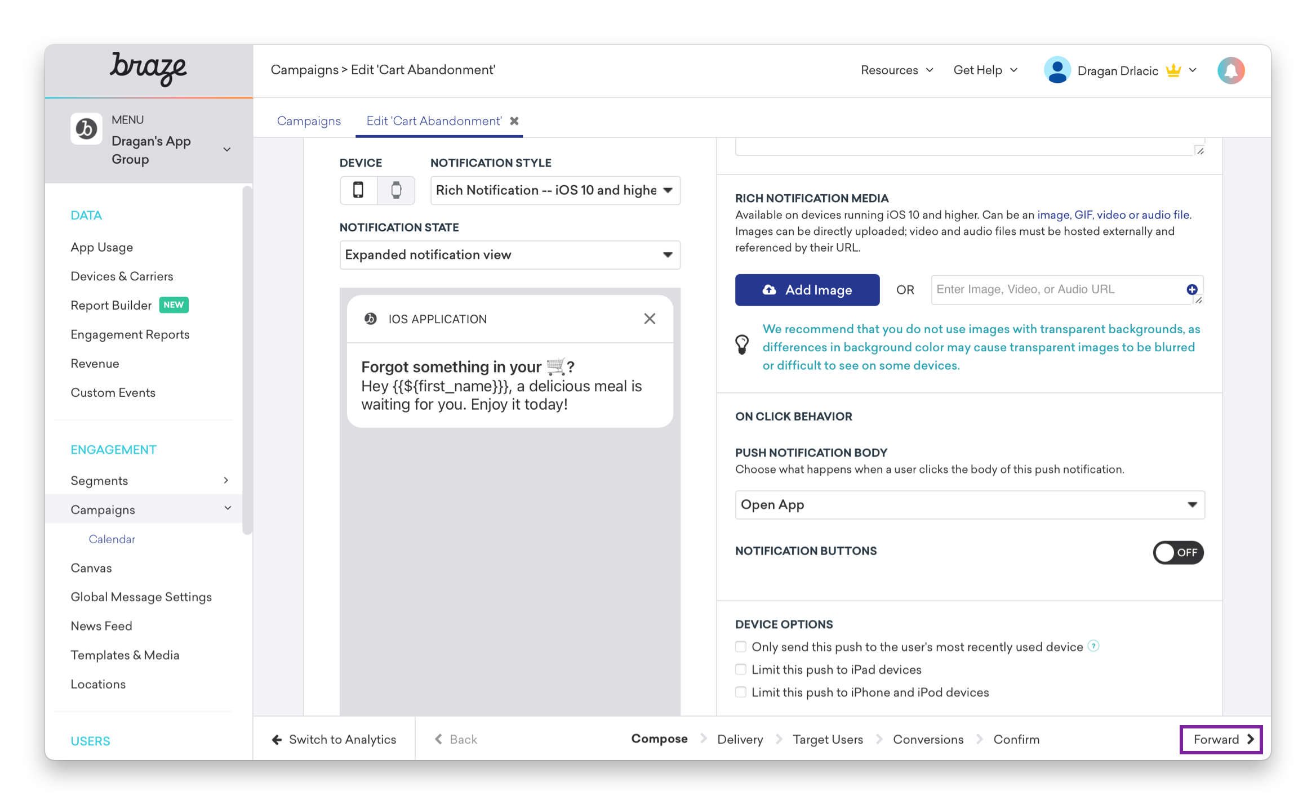The width and height of the screenshot is (1316, 805).
Task: Click the Braze logo
Action: pos(148,69)
